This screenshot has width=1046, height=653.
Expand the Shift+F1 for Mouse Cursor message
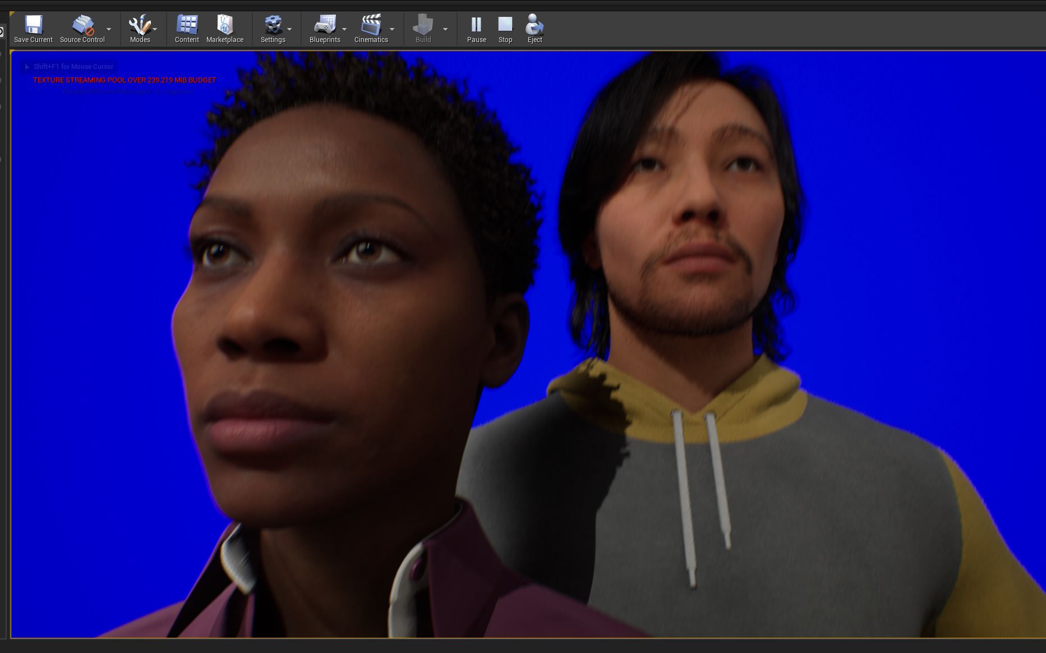click(26, 67)
